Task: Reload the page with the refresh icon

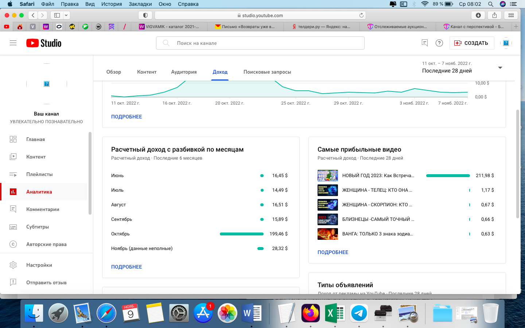Action: (x=361, y=15)
